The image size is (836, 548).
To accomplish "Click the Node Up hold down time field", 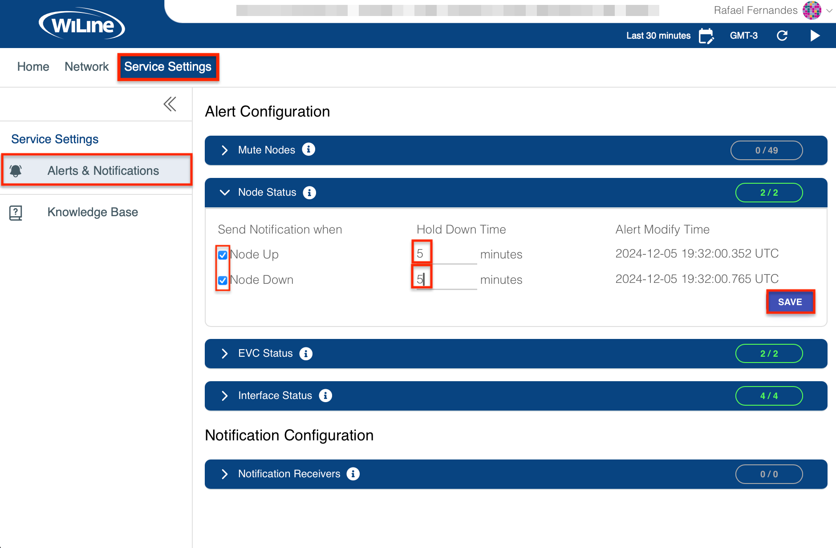I will [444, 254].
